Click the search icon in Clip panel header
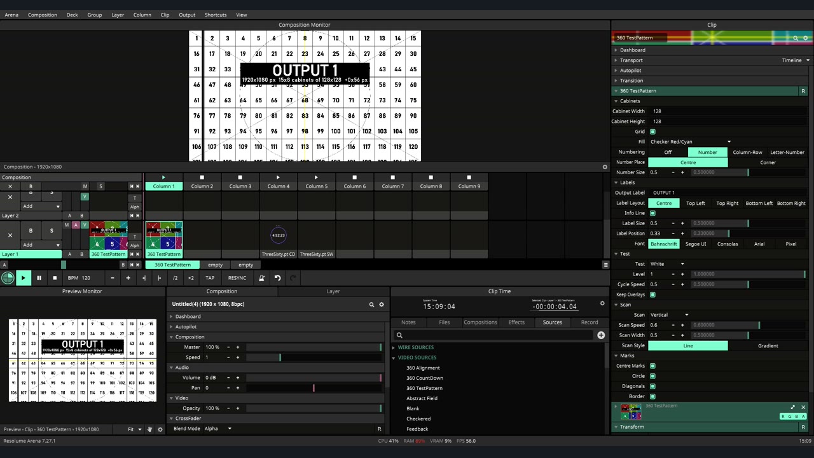Image resolution: width=814 pixels, height=458 pixels. (796, 38)
